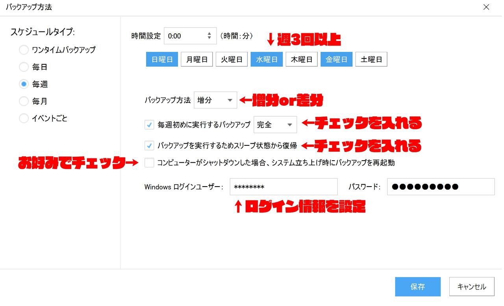Open the 完全 backup type dropdown

click(275, 125)
